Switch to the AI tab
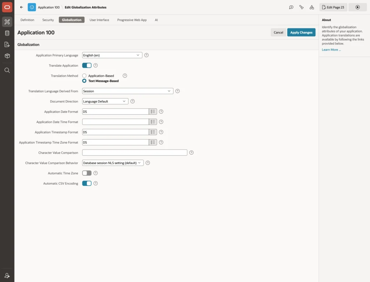The image size is (370, 282). [x=156, y=20]
